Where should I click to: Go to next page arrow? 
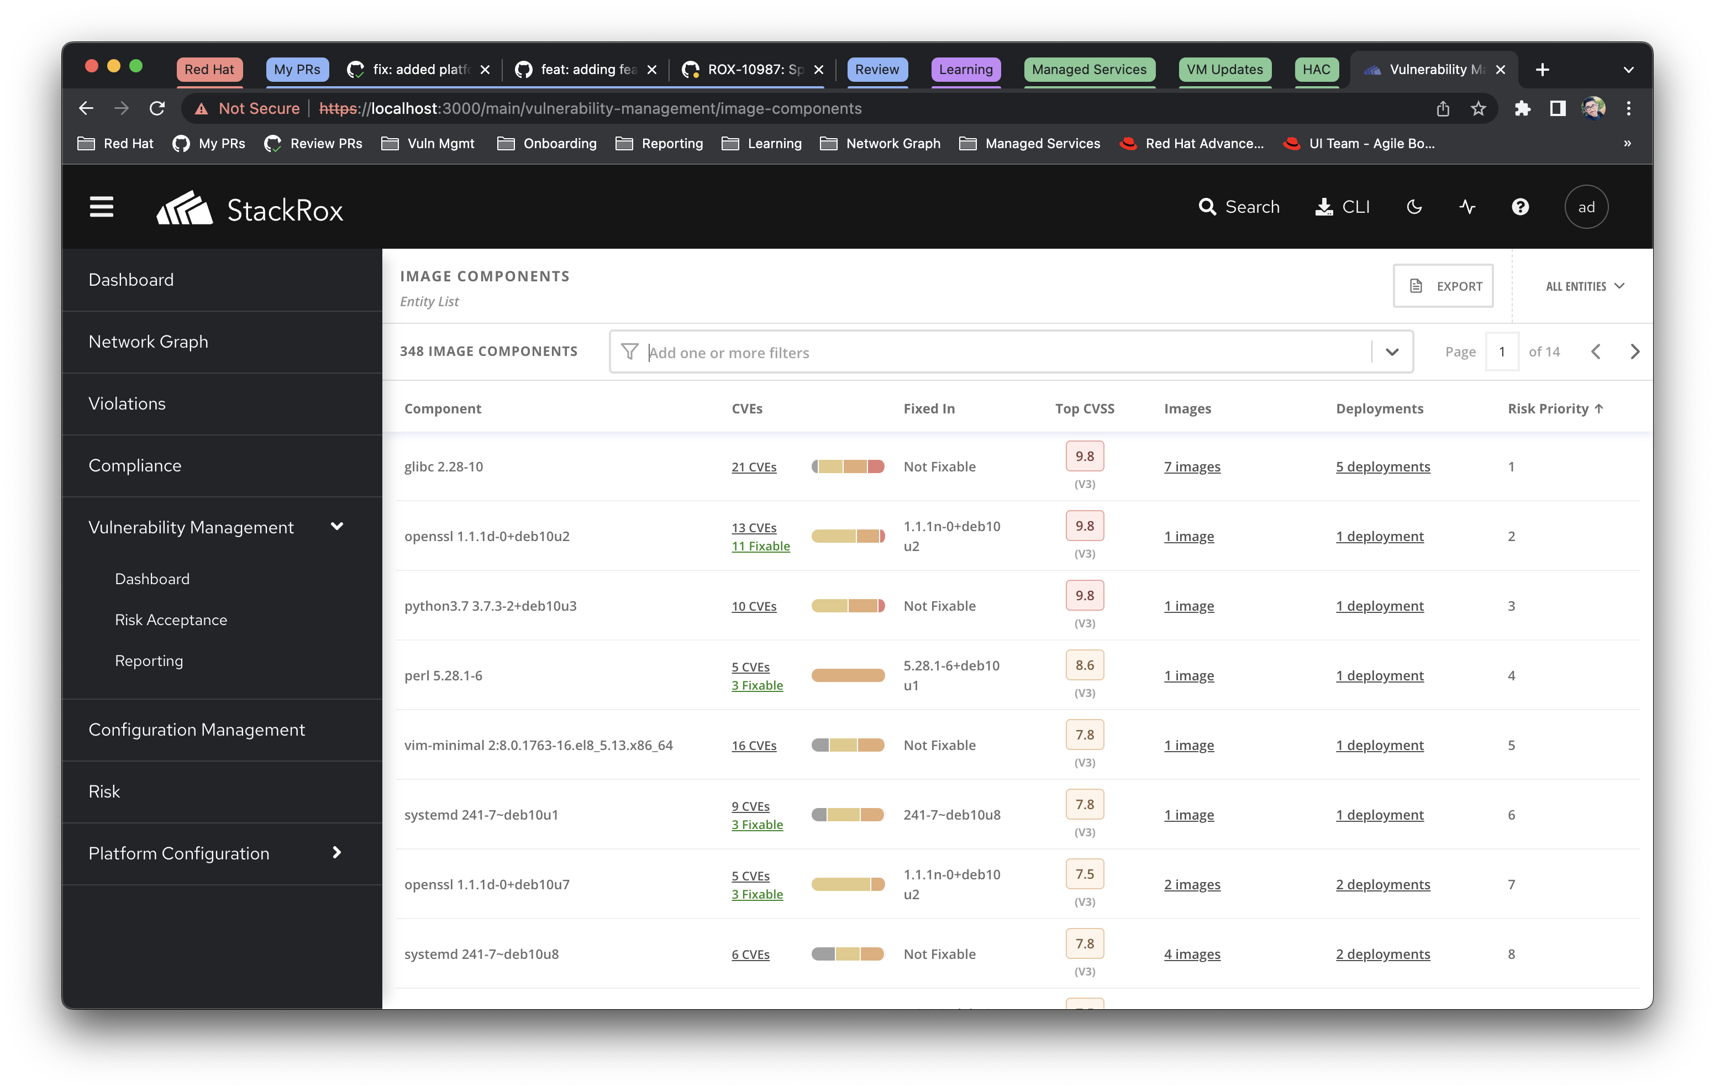1634,352
